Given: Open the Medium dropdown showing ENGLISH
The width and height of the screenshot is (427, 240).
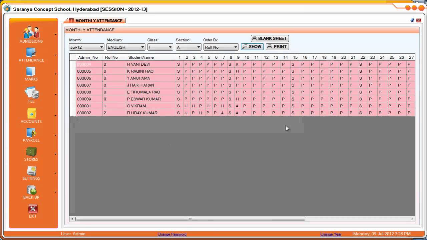Looking at the screenshot, I should pos(126,47).
